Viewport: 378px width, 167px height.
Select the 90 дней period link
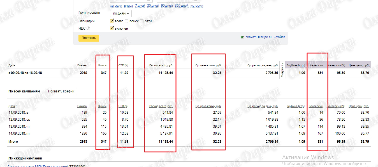(x=167, y=6)
